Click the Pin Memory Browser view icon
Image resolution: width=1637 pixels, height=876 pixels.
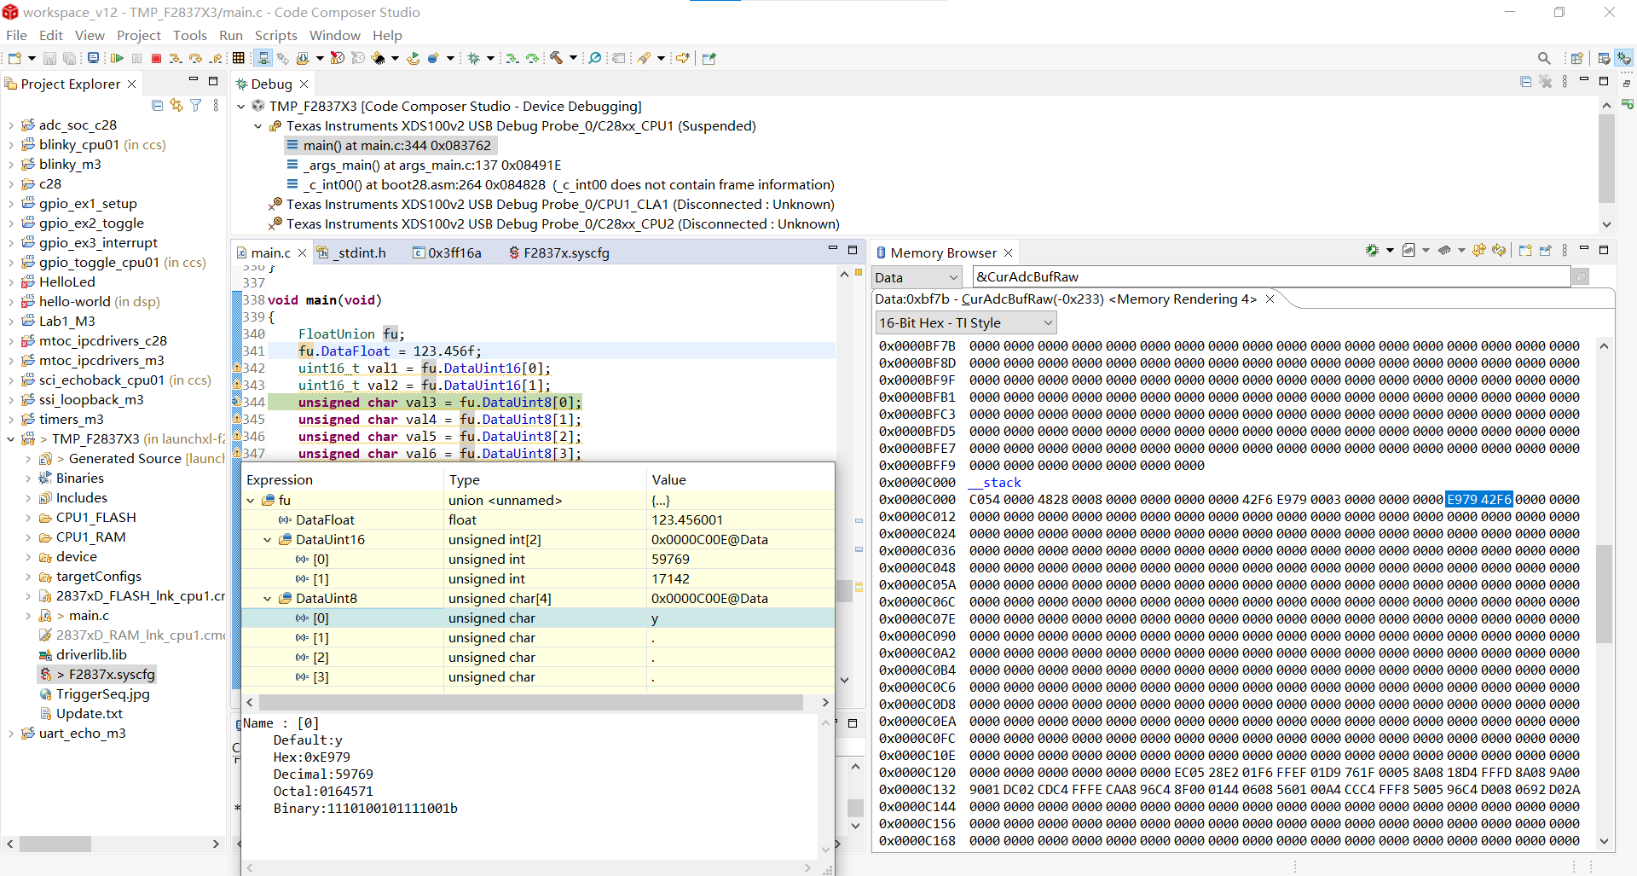pyautogui.click(x=1546, y=251)
